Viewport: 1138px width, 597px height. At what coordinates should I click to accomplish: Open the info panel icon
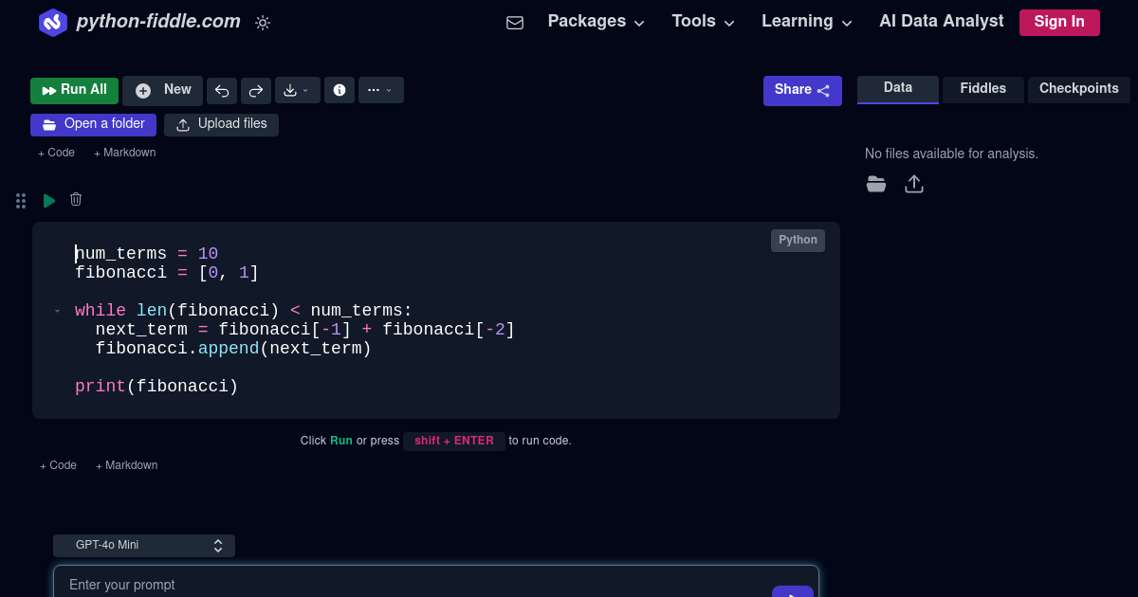[340, 90]
